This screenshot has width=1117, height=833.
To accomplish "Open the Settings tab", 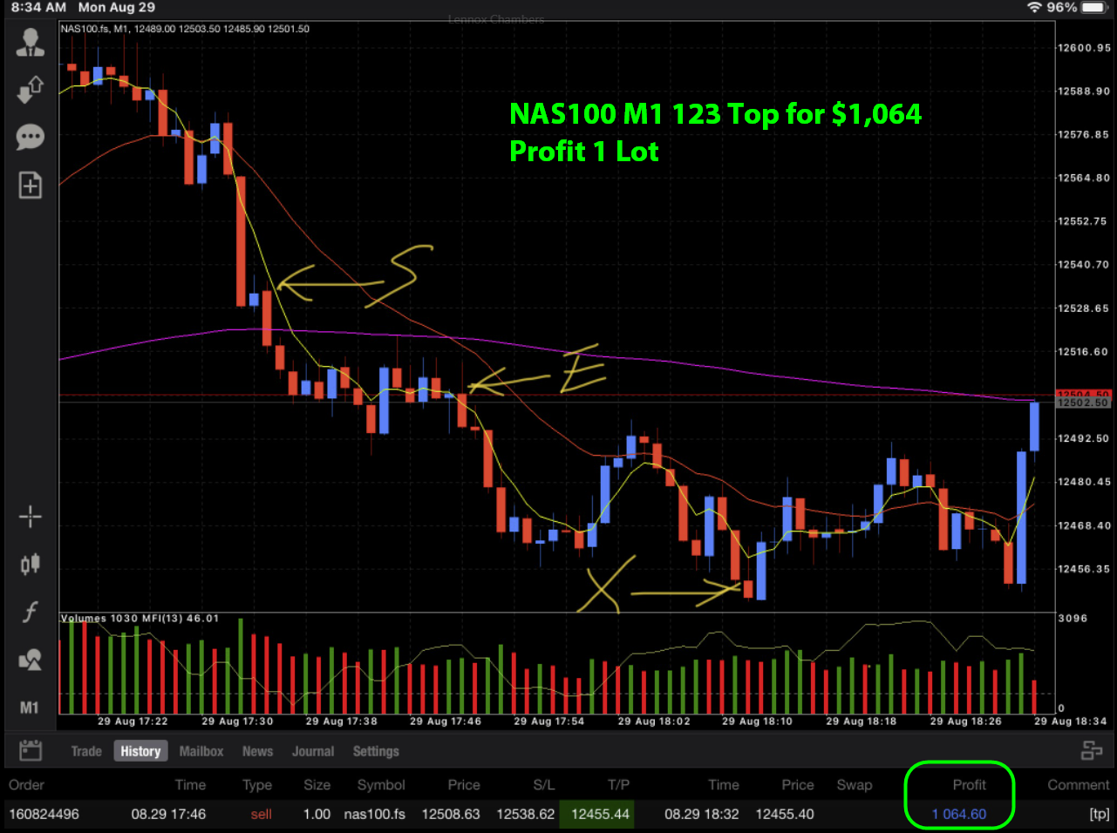I will click(376, 751).
